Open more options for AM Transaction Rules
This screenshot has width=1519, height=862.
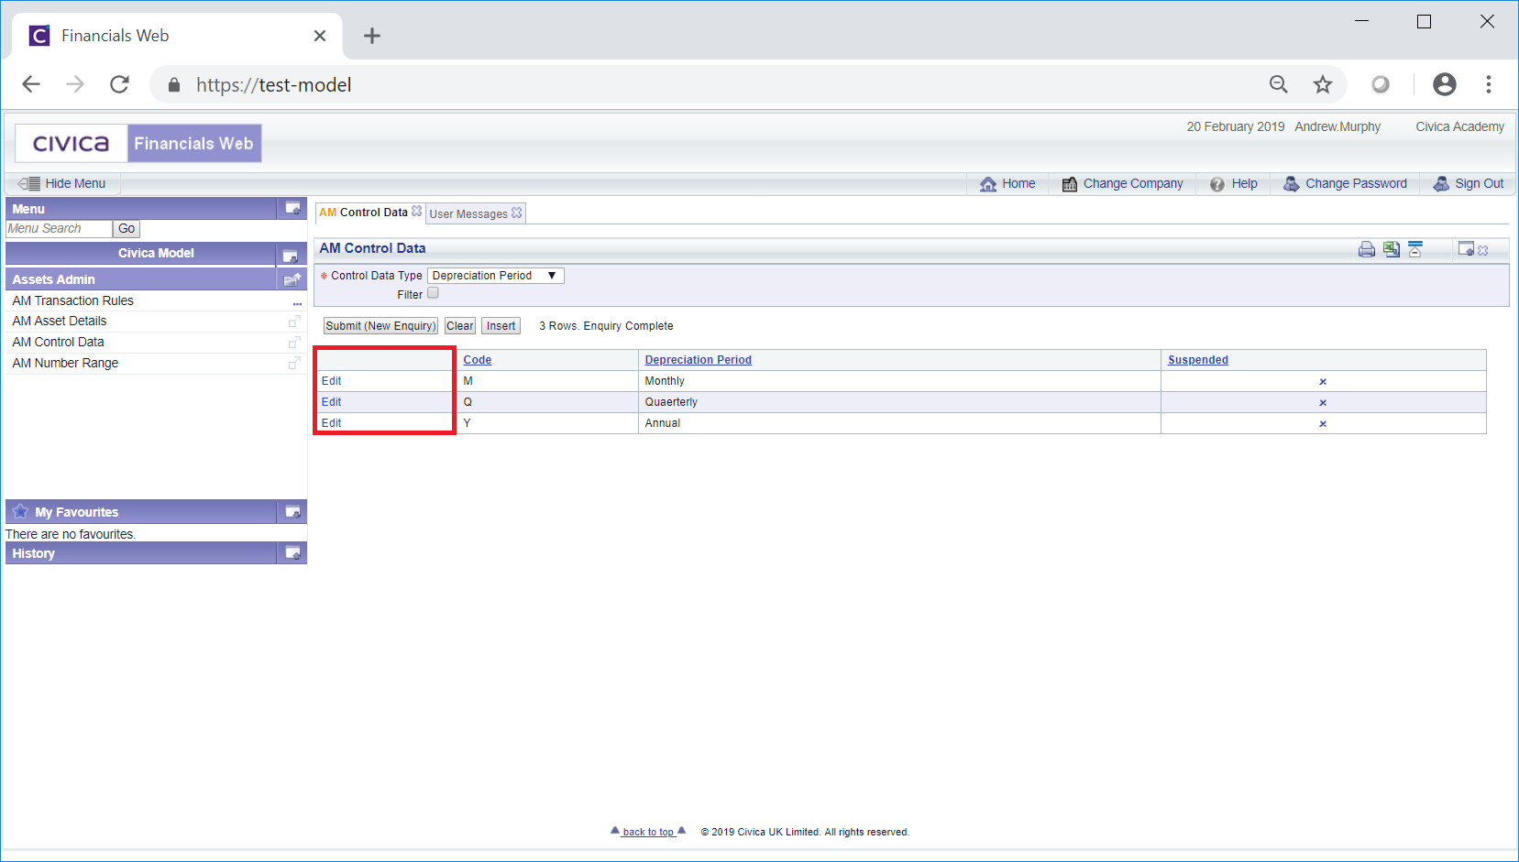click(297, 302)
